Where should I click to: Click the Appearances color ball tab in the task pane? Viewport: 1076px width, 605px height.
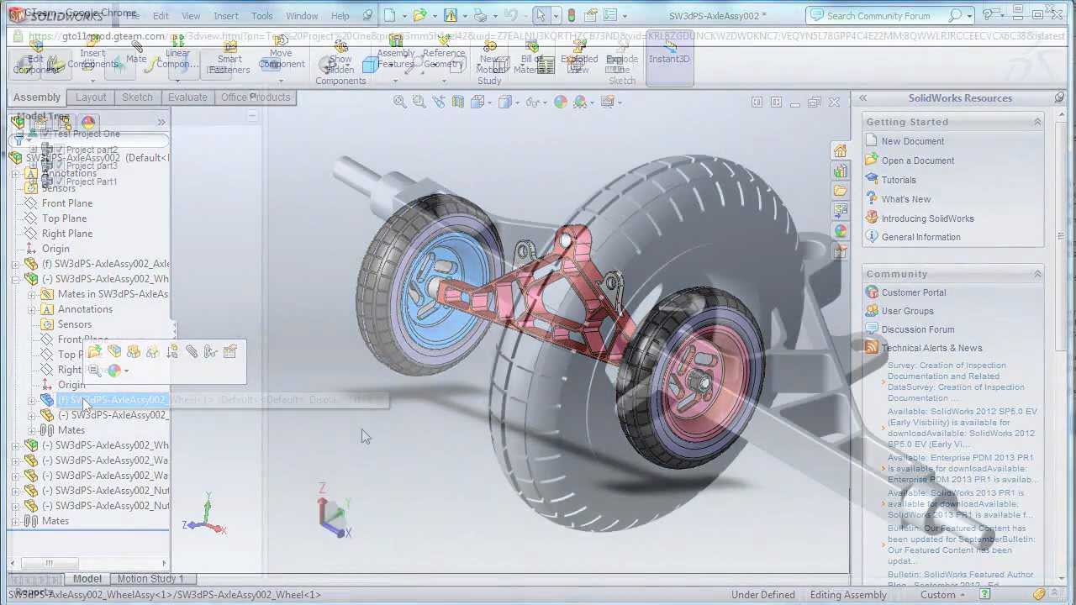click(x=840, y=231)
